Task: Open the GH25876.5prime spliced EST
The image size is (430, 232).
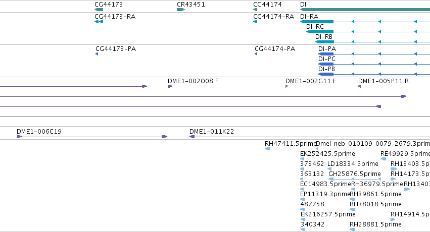Action: pyautogui.click(x=355, y=179)
